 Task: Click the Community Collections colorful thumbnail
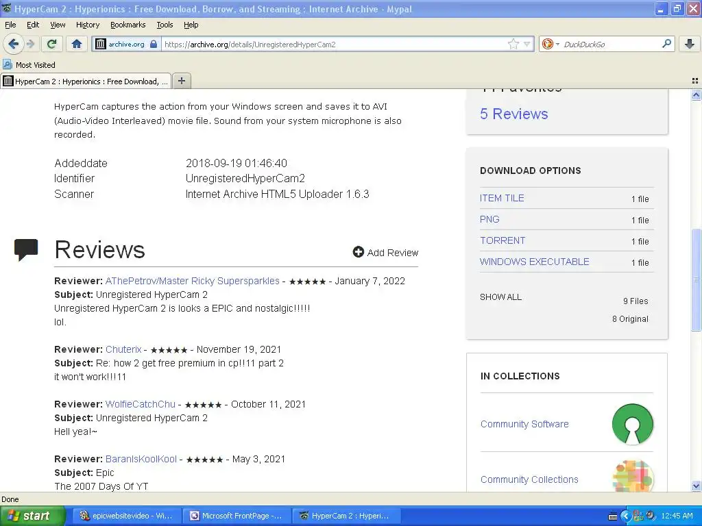click(632, 476)
